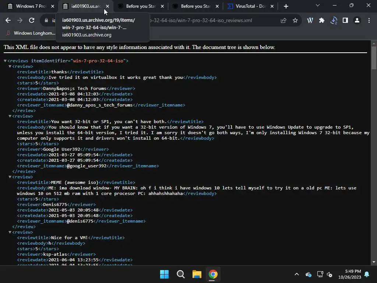
Task: Click the XML no style information notice
Action: 139,47
